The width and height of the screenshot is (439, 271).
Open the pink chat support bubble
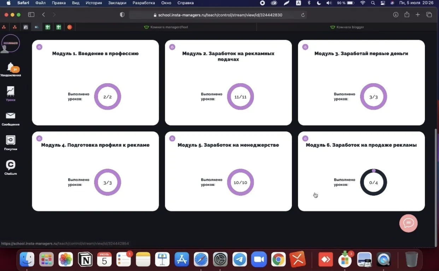[x=408, y=223]
